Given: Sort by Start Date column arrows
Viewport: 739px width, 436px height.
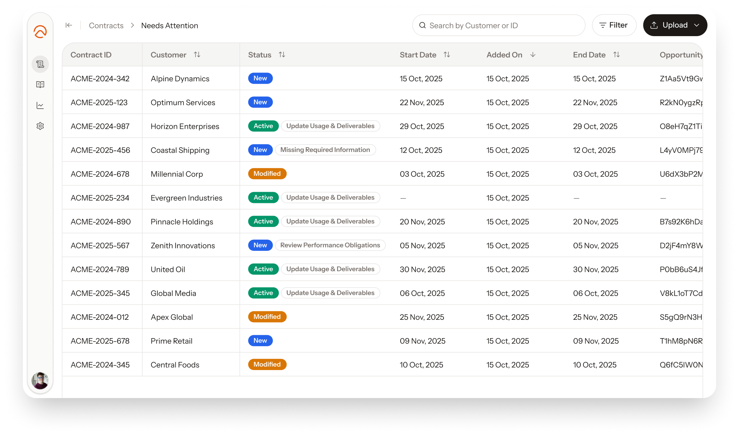Looking at the screenshot, I should pos(447,54).
